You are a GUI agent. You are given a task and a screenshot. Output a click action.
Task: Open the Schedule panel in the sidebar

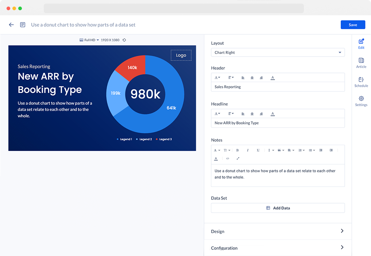(x=361, y=82)
